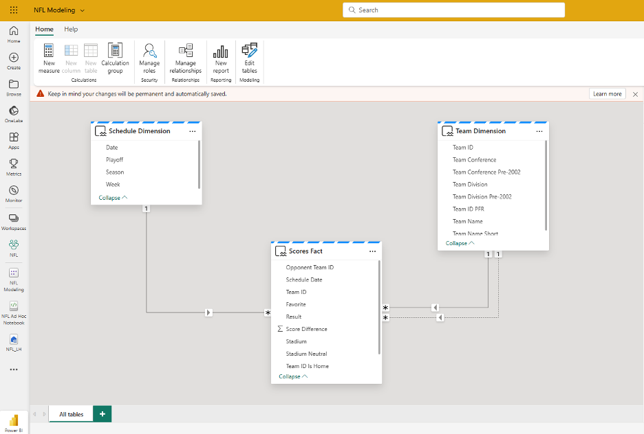644x434 pixels.
Task: Open NFL Modeling item in sidebar
Action: (14, 280)
